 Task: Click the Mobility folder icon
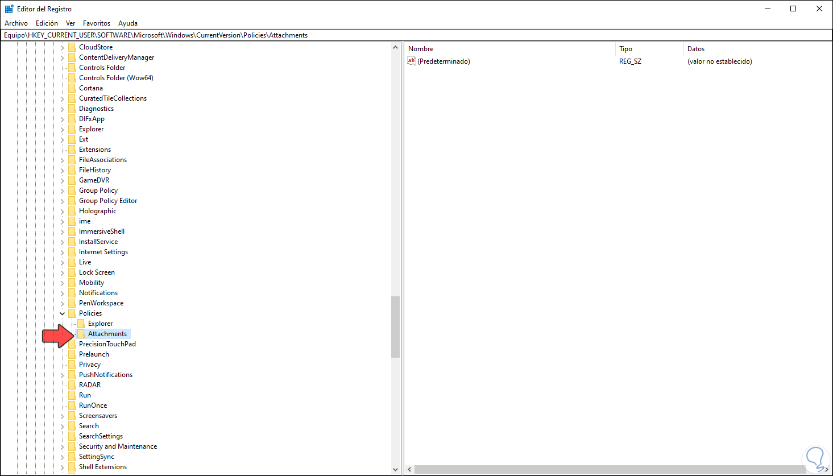pyautogui.click(x=72, y=283)
